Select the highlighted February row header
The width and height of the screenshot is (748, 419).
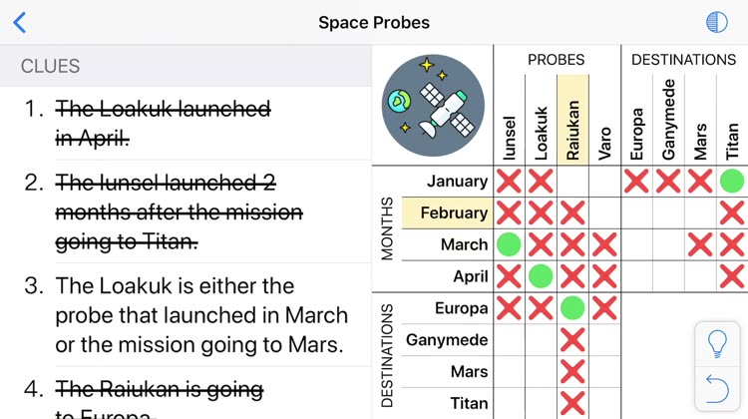pos(447,212)
